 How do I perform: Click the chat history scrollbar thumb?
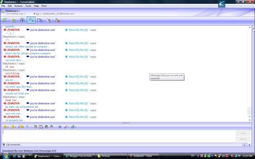[x=249, y=111]
